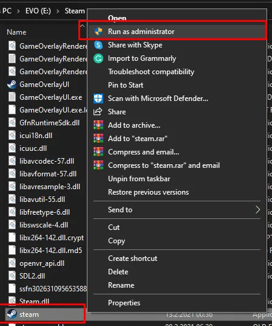Click WinRAR icon beside Add to archive
The image size is (272, 326).
(x=98, y=125)
